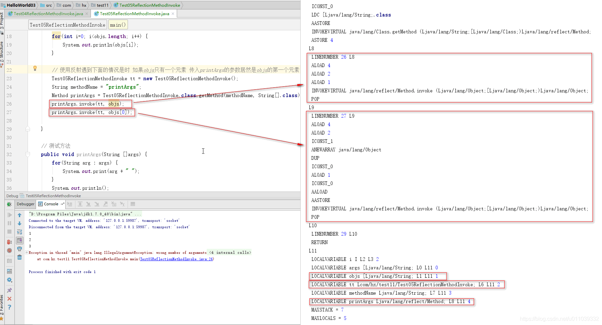Click Test05ReflectionMethodInvoke structure breadcrumb button
Screen dimensions: 602x325
click(68, 25)
